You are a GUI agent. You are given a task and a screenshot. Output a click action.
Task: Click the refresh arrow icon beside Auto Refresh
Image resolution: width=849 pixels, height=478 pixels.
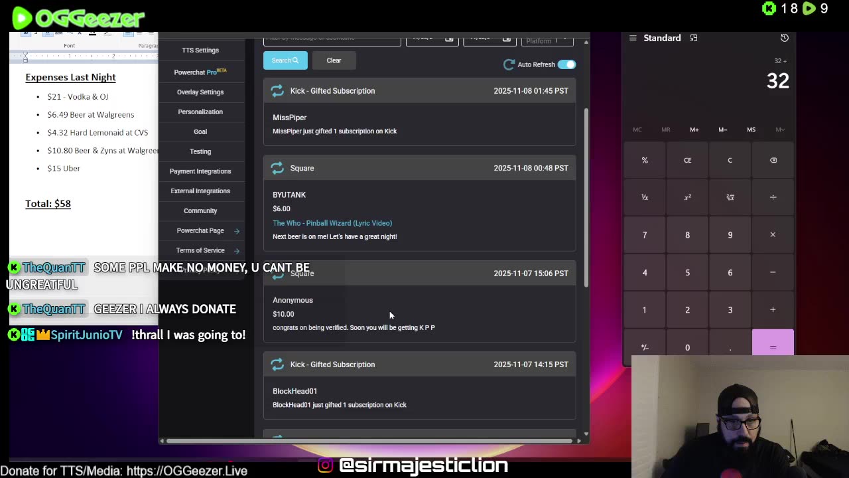tap(509, 64)
